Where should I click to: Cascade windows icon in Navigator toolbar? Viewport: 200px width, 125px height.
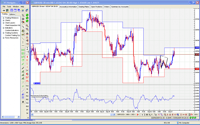(x=19, y=10)
